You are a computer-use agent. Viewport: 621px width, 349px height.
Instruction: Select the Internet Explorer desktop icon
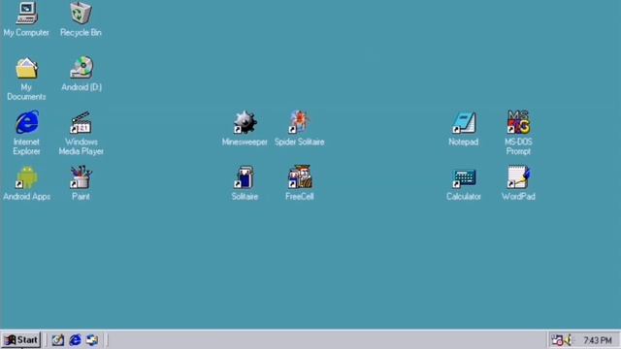(x=27, y=122)
